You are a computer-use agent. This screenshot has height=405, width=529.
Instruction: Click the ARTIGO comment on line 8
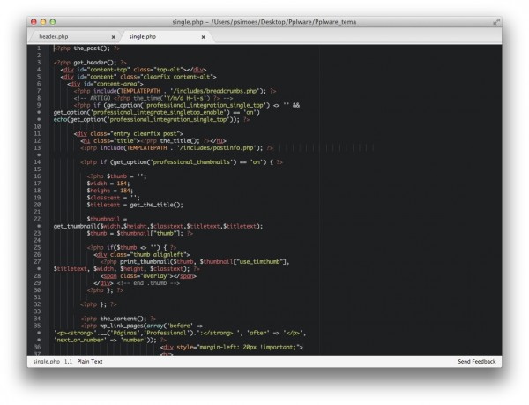pyautogui.click(x=153, y=98)
